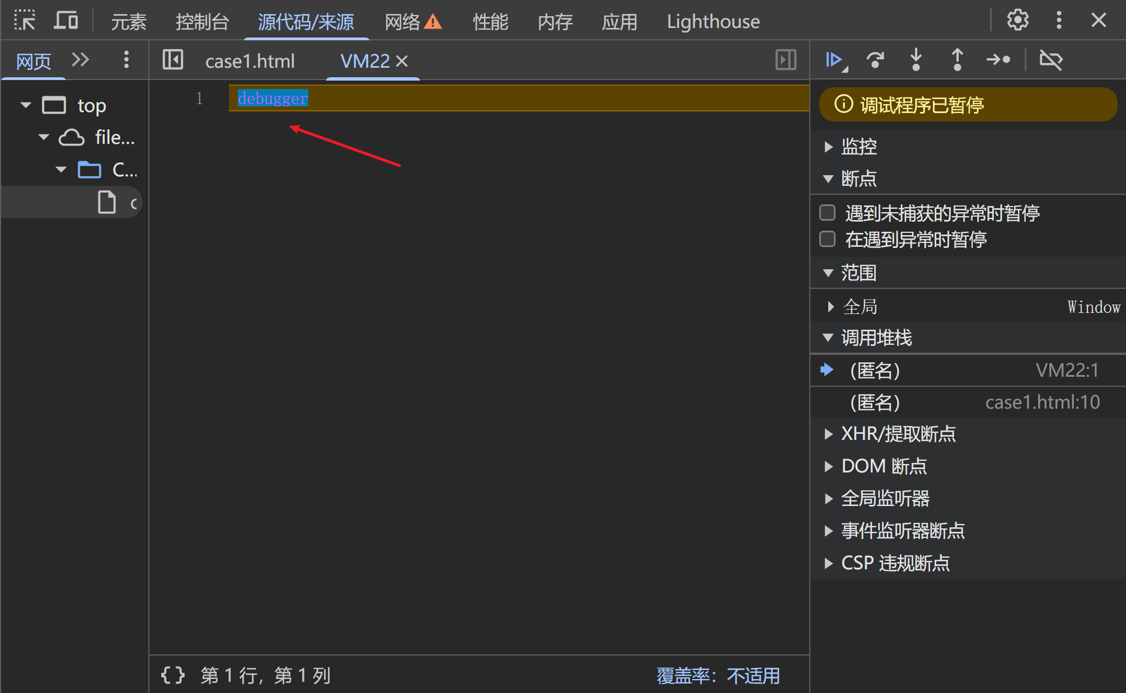Collapse the 调用堆栈 section
Image resolution: width=1126 pixels, height=693 pixels.
[x=829, y=338]
